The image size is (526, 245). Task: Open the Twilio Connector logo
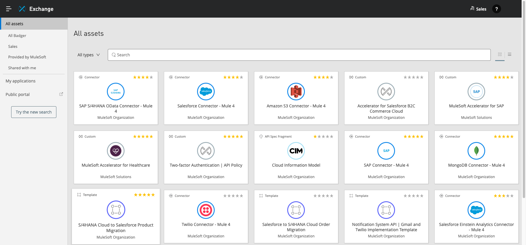point(206,210)
